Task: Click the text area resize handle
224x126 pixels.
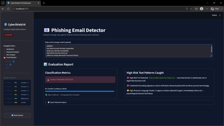Action: coord(211,56)
